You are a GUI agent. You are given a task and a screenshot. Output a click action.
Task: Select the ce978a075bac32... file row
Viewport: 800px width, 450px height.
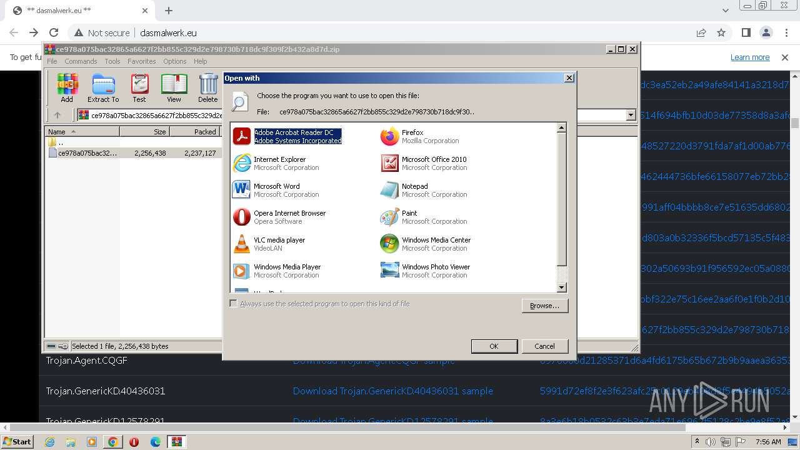134,153
